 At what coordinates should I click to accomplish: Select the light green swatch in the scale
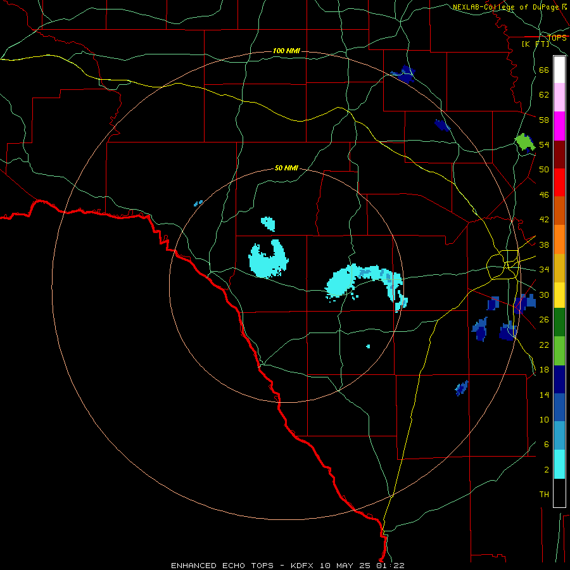coord(559,351)
